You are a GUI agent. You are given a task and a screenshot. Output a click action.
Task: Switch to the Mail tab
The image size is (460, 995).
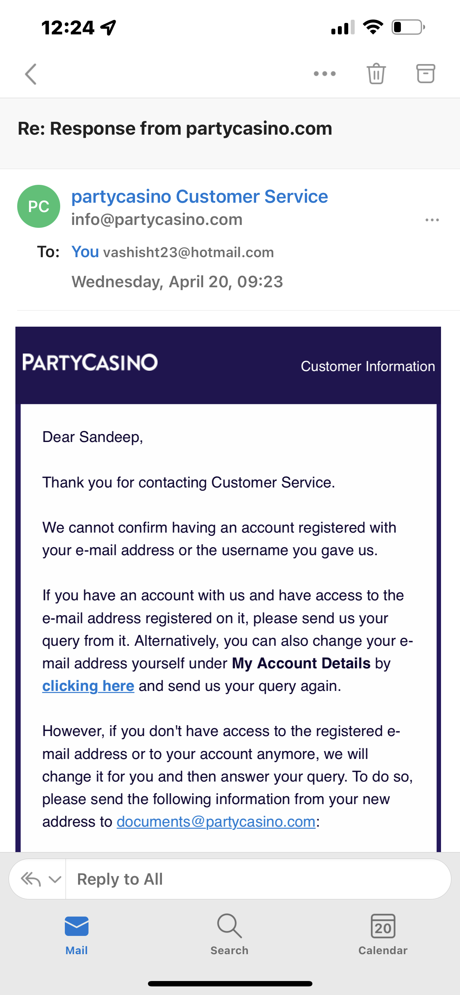pyautogui.click(x=76, y=934)
